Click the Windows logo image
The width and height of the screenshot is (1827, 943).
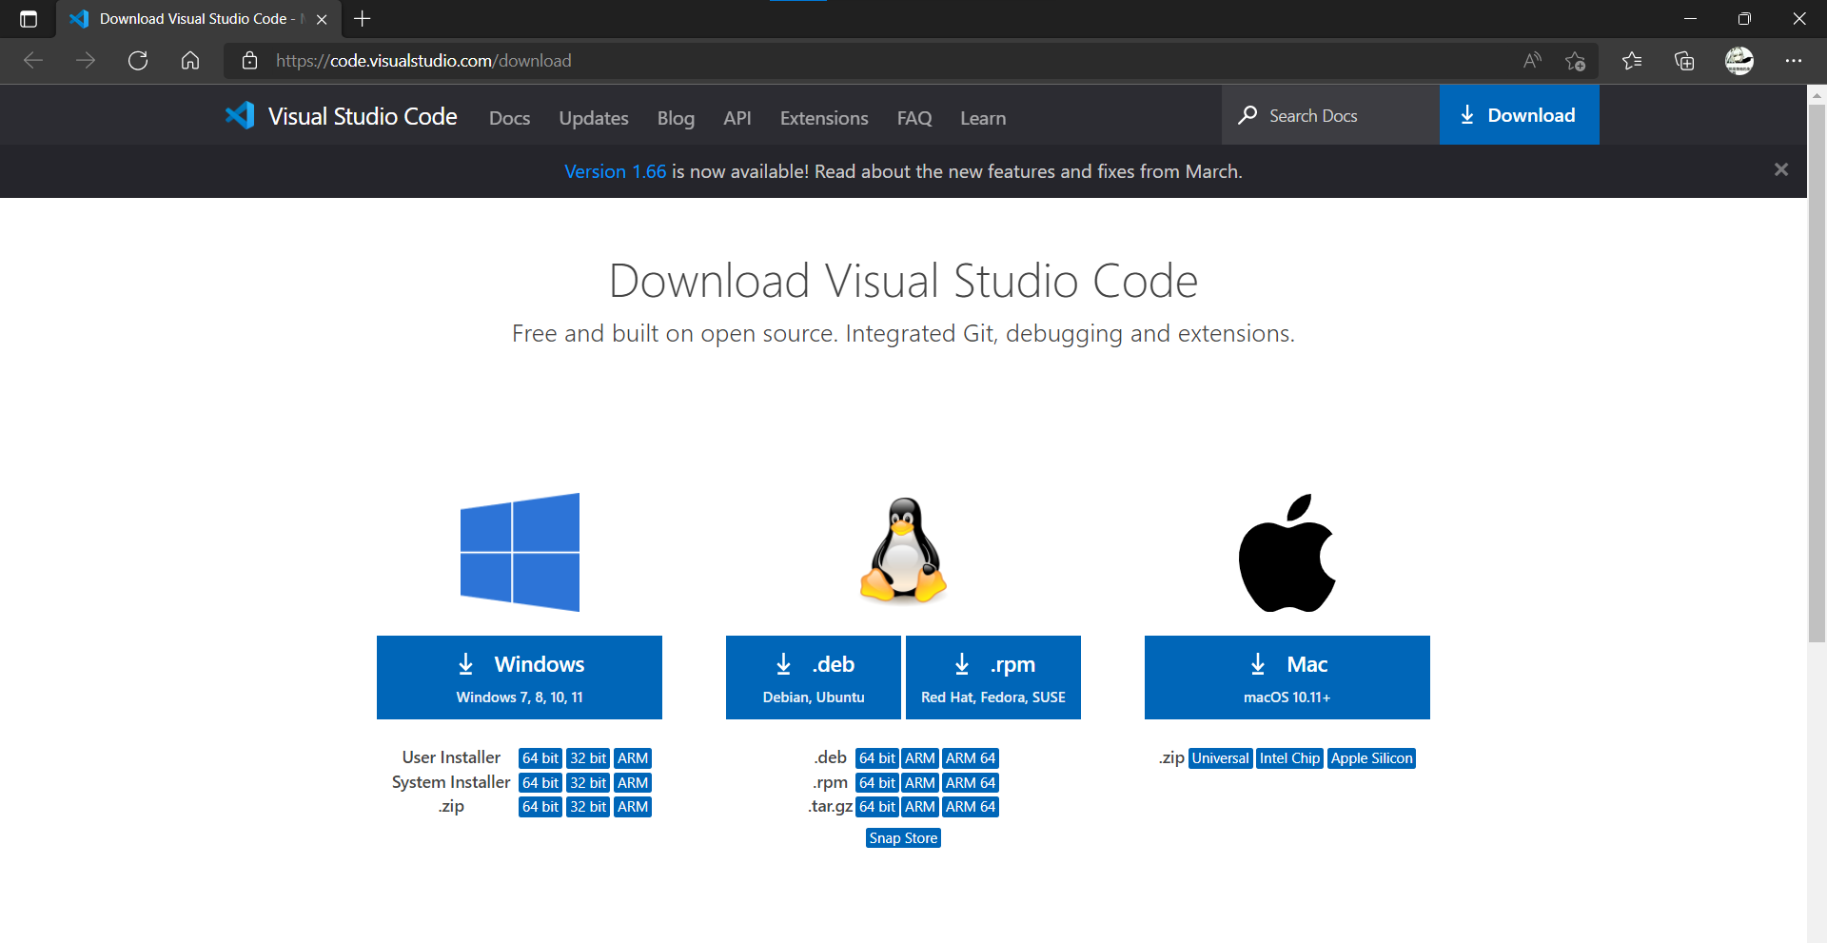[x=520, y=552]
